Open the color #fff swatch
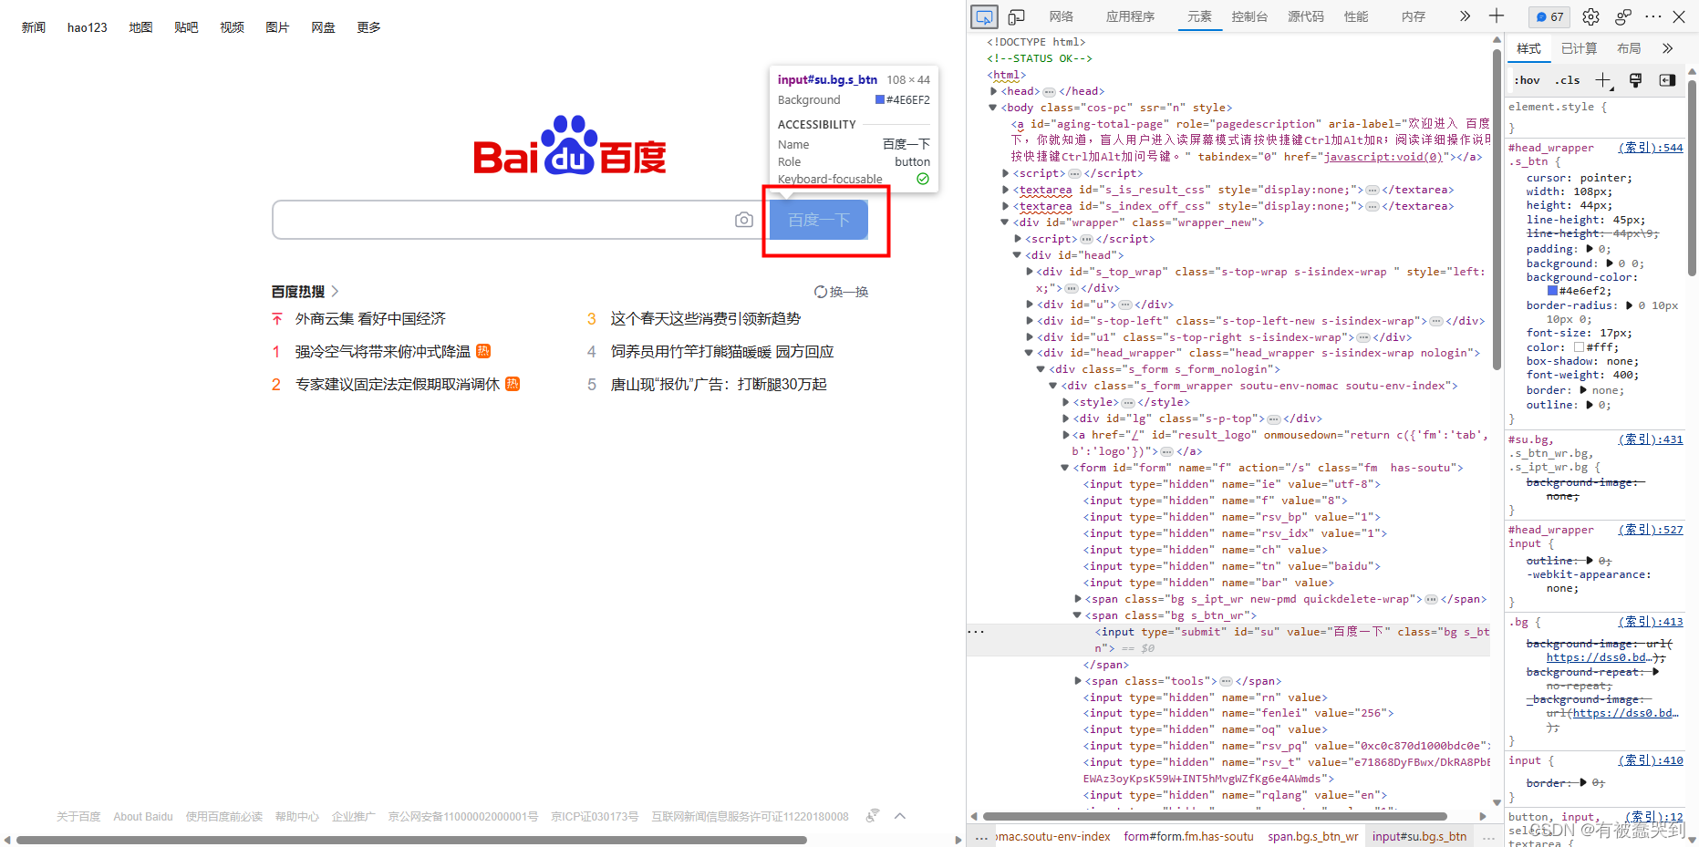 pyautogui.click(x=1579, y=346)
